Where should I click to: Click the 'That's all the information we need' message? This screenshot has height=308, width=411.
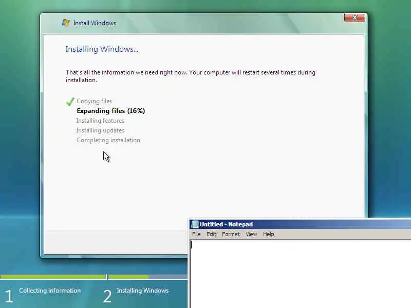tap(191, 76)
